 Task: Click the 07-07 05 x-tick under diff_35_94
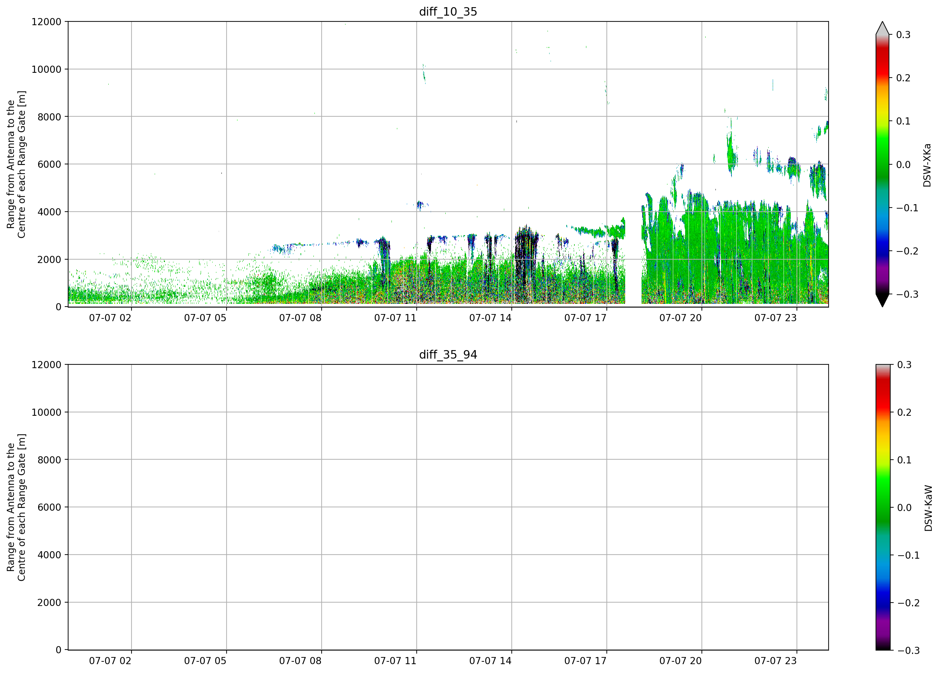(205, 661)
